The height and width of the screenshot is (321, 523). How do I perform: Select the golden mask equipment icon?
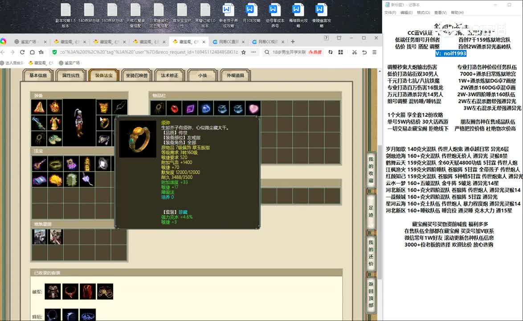pyautogui.click(x=104, y=107)
